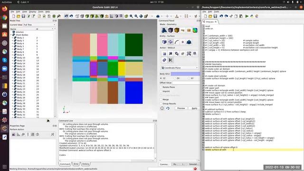The width and height of the screenshot is (304, 171).
Task: Open the View menu in Coreform Cubit
Action: pyautogui.click(x=24, y=12)
